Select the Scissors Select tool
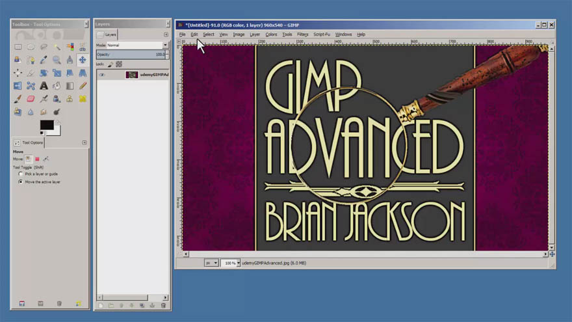The image size is (572, 322). pyautogui.click(x=83, y=47)
